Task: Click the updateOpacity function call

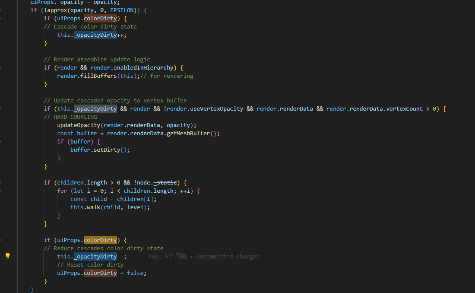Action: pos(79,125)
